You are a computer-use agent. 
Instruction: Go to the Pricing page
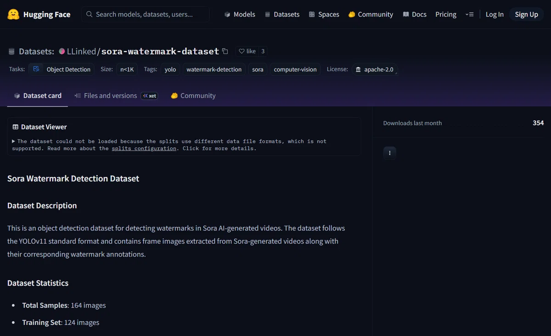tap(446, 14)
